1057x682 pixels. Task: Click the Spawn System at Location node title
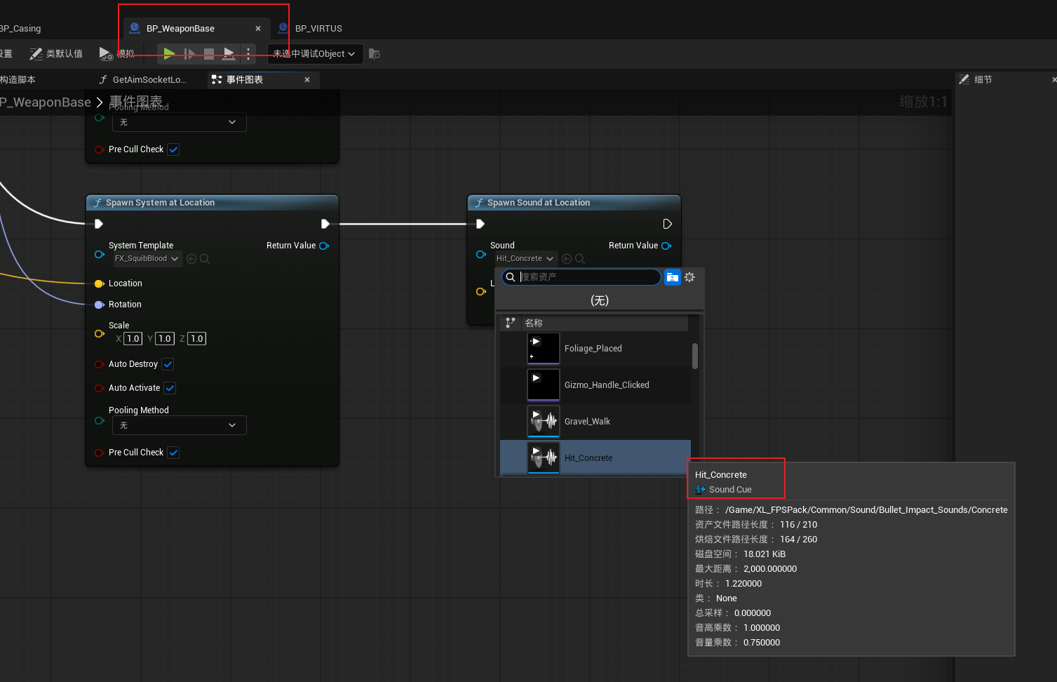click(160, 203)
